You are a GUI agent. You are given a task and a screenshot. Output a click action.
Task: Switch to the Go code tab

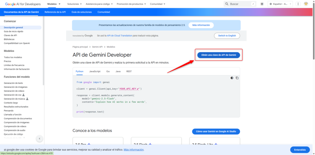coord(108,71)
